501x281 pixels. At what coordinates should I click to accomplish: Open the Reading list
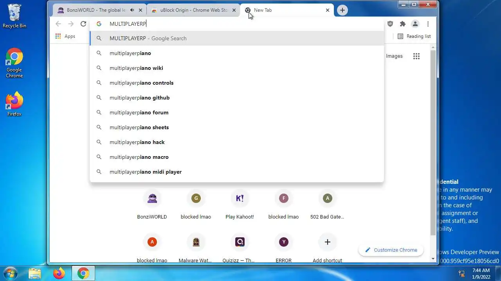[414, 36]
